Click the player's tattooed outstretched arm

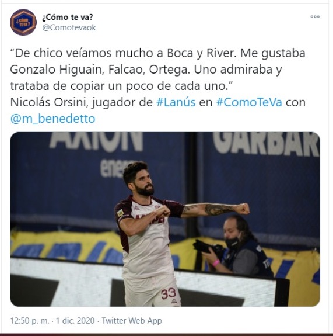(216, 210)
